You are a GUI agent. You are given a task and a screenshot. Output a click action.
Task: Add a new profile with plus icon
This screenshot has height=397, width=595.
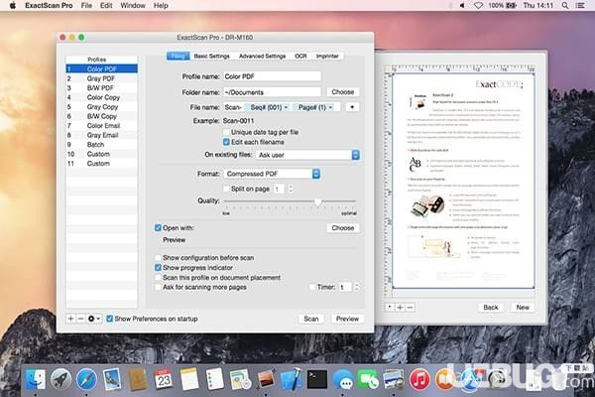[x=70, y=319]
